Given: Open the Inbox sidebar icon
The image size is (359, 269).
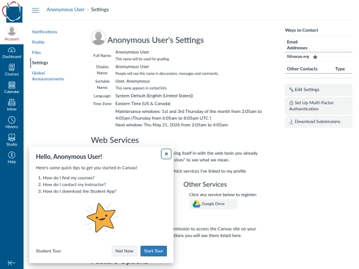Looking at the screenshot, I should click(12, 105).
